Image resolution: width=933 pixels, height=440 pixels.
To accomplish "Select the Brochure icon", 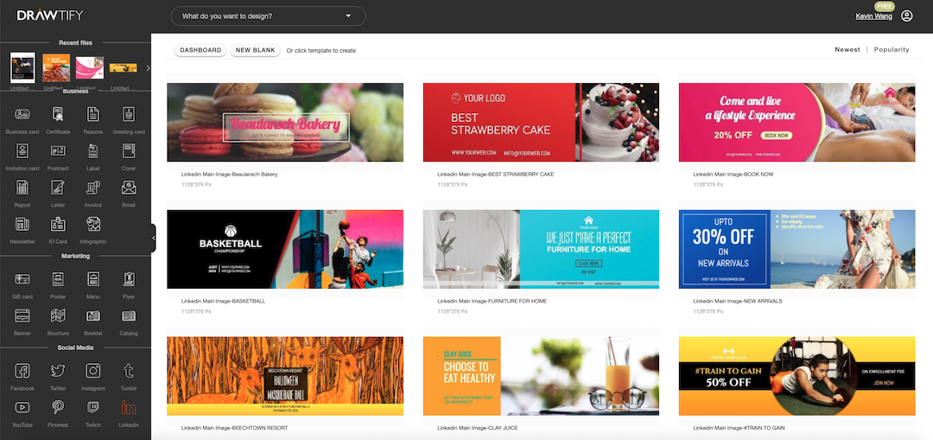I will click(x=58, y=316).
